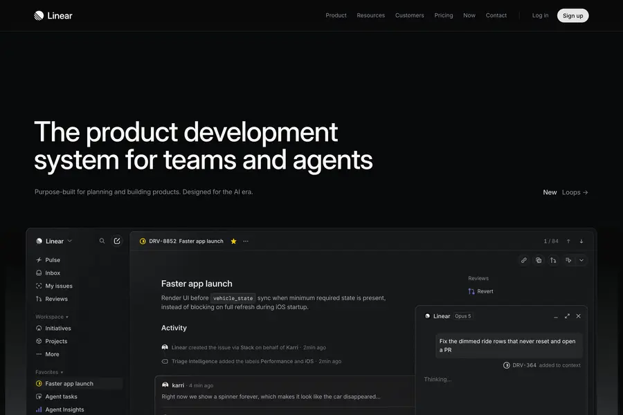Screen dimensions: 623x415
Task: Click the vehicle_state code snippet
Action: click(233, 298)
